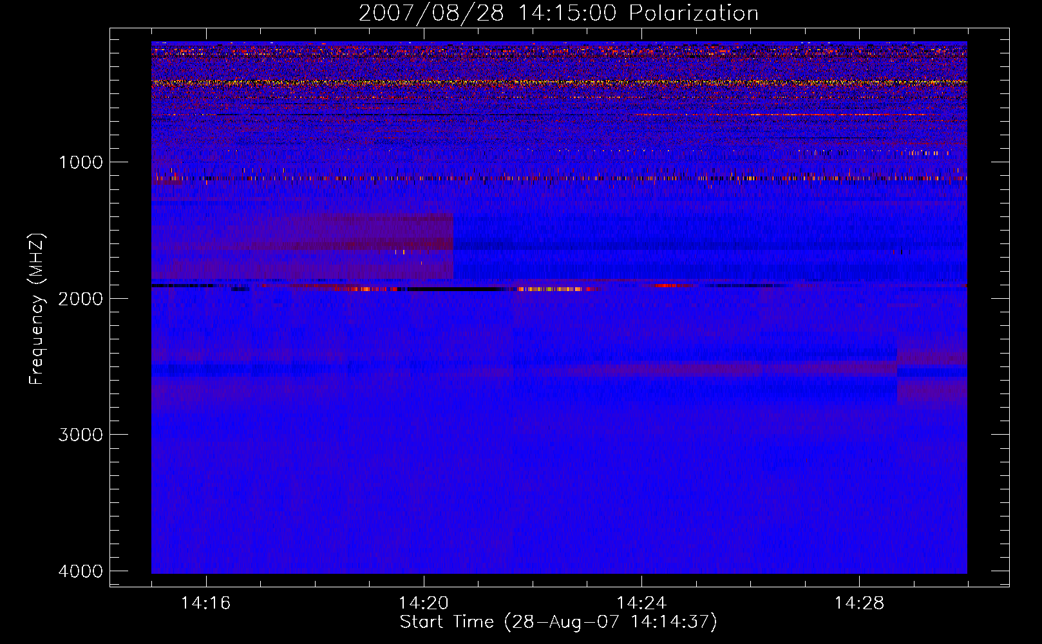Select the 1000 frequency tick label
This screenshot has height=644, width=1042.
[x=81, y=162]
